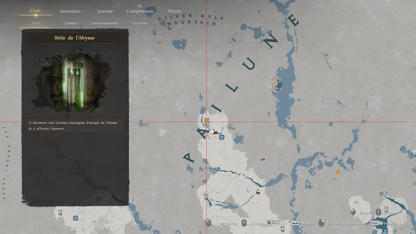416x234 pixels.
Task: Select the red square marker on the southern road
Action: (258, 192)
